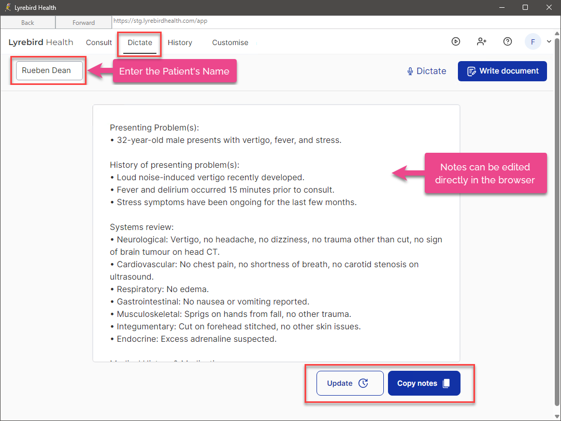Click the 'Respiratory: No edema.' line
Image resolution: width=561 pixels, height=421 pixels.
click(x=159, y=289)
